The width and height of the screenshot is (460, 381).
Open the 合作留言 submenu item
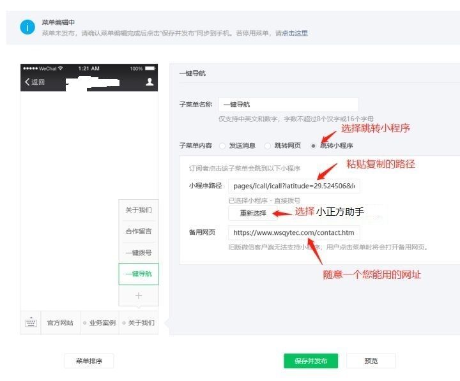pos(139,231)
